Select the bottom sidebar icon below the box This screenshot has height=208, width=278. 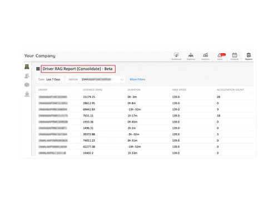(x=27, y=94)
